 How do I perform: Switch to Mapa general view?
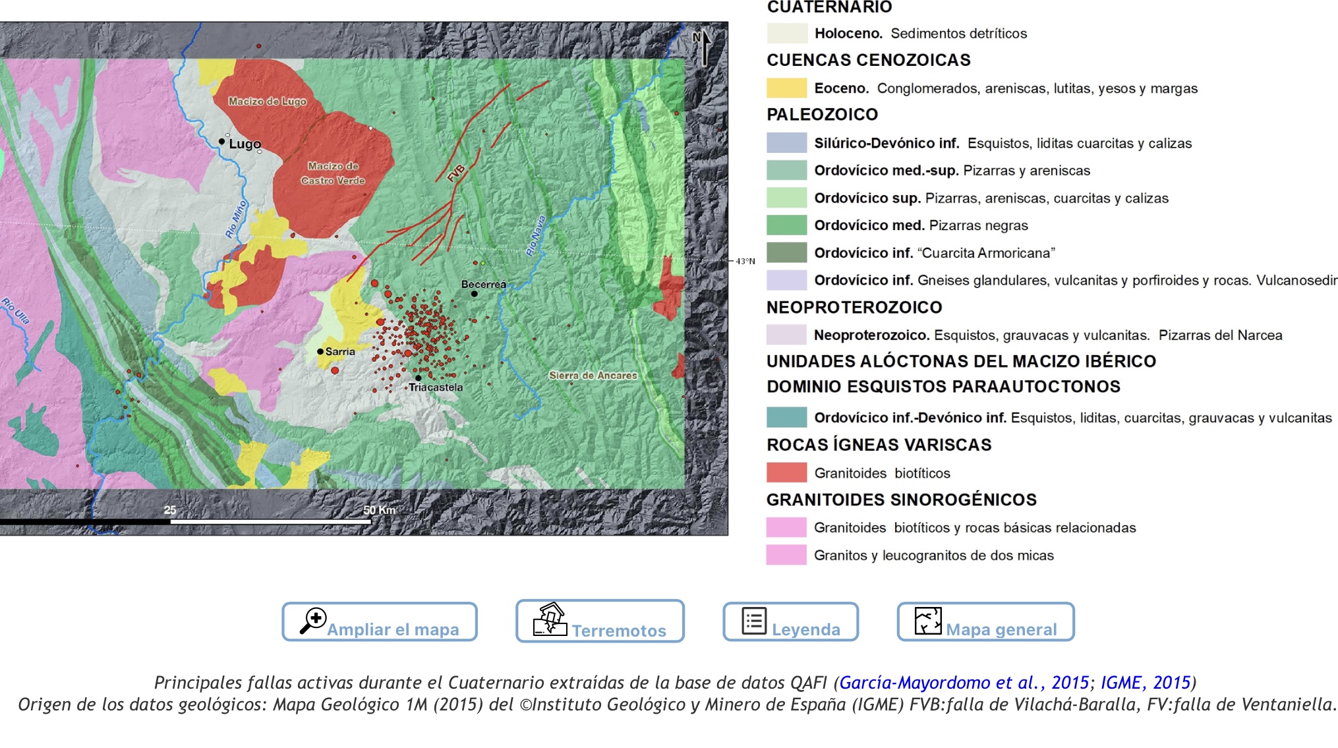(1001, 629)
